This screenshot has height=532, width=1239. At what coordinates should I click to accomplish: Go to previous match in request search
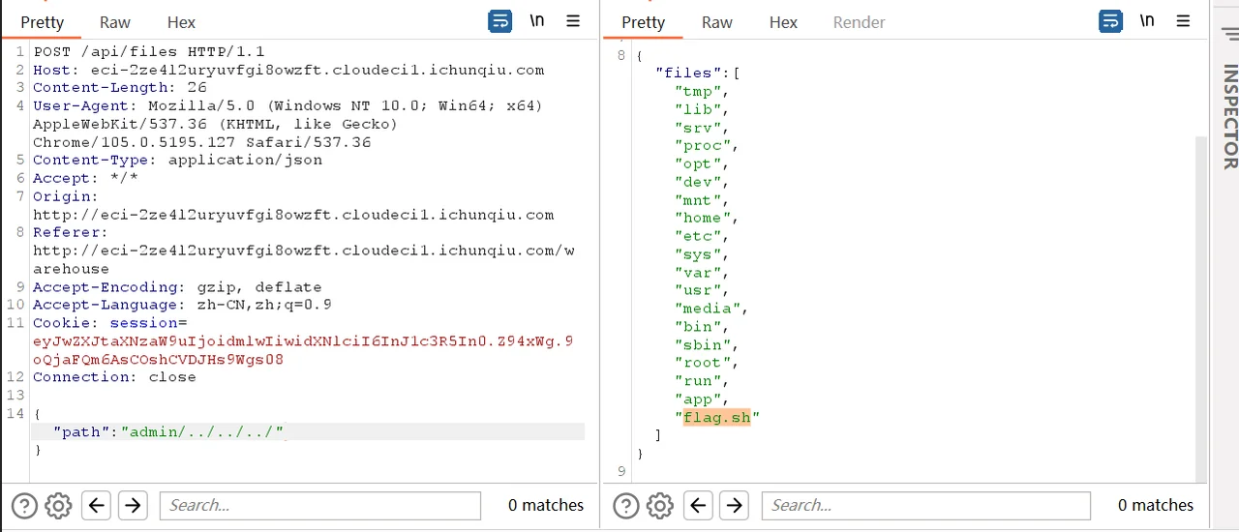tap(96, 505)
